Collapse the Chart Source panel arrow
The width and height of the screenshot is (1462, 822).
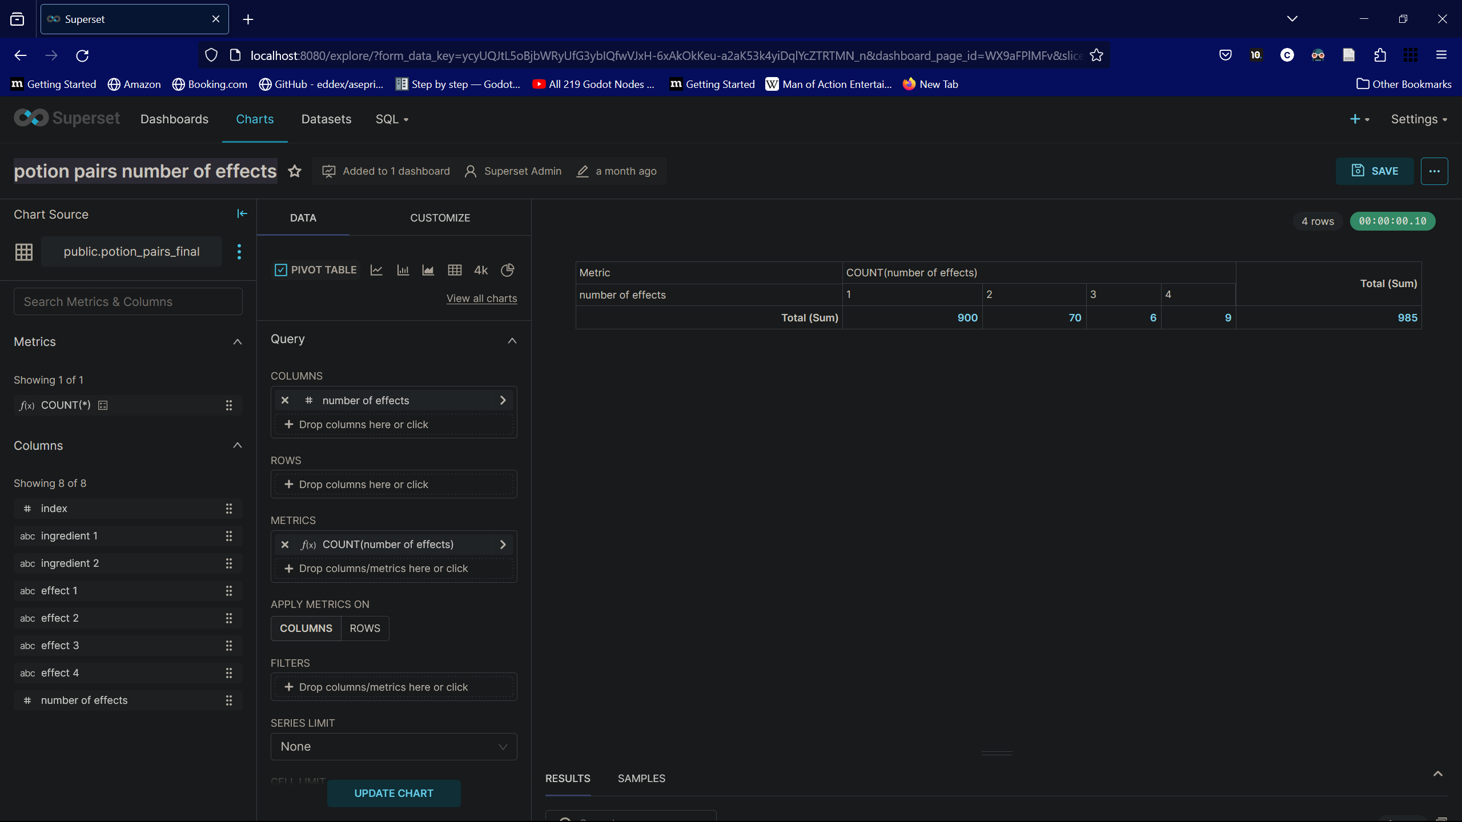pos(242,213)
